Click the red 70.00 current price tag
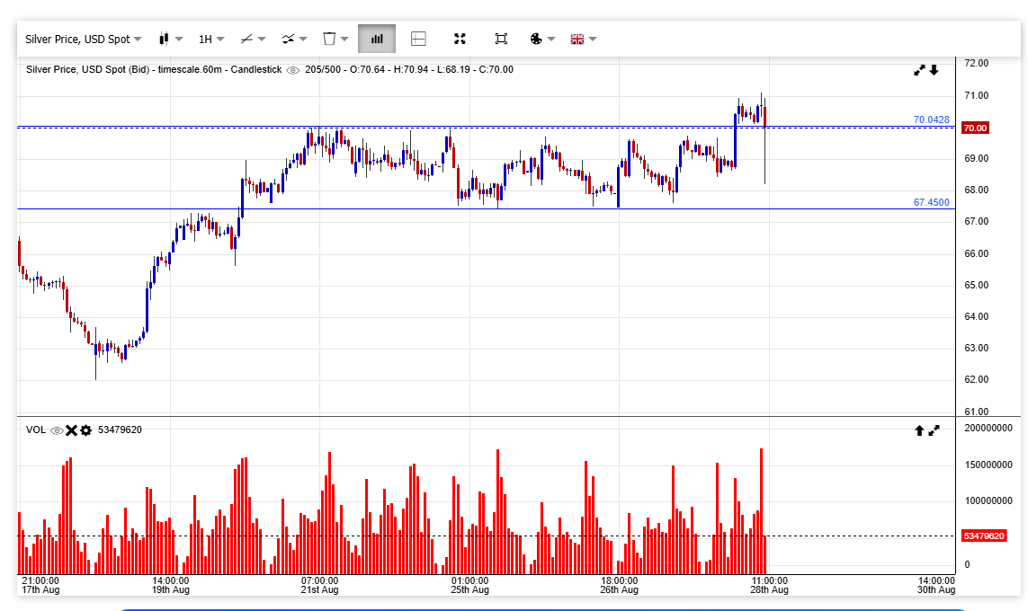This screenshot has width=1028, height=611. tap(975, 128)
